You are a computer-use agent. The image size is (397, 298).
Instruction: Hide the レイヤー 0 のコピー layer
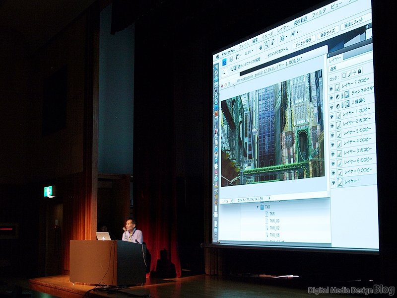tap(333, 173)
